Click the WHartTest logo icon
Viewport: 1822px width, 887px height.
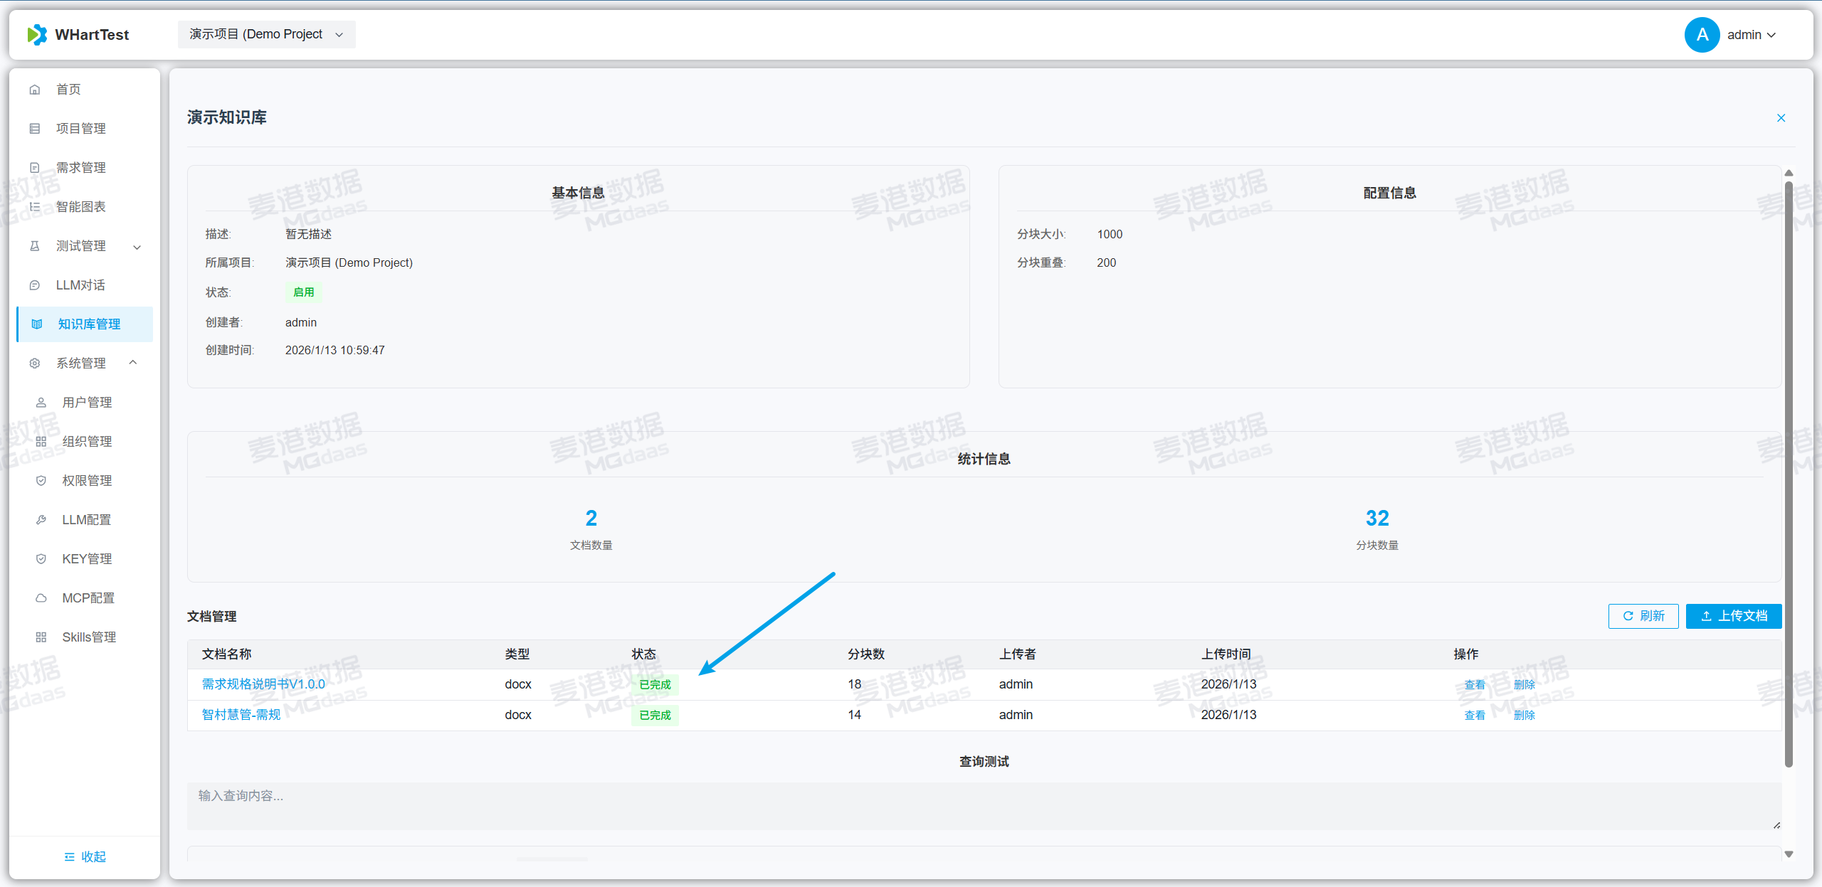pyautogui.click(x=37, y=34)
